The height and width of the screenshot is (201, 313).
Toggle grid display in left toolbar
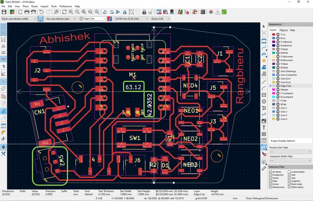(3, 26)
